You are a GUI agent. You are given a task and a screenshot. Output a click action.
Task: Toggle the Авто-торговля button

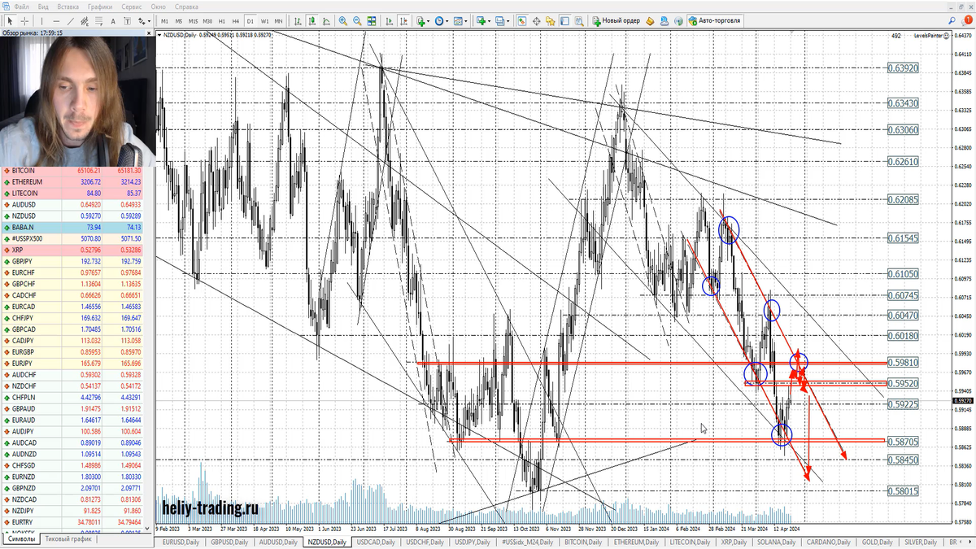click(715, 20)
